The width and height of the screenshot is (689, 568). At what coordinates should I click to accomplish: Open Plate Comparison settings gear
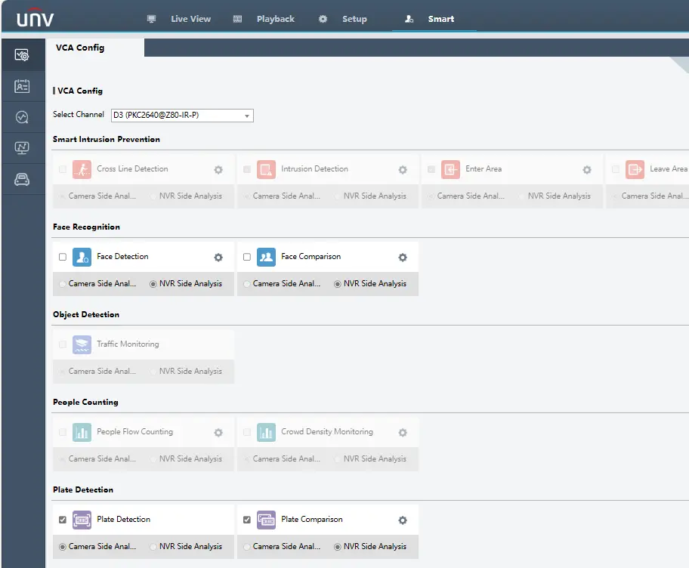pos(403,520)
